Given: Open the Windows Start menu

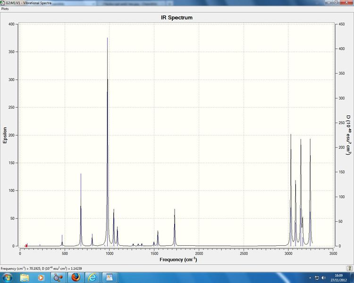Looking at the screenshot, I should pyautogui.click(x=7, y=278).
